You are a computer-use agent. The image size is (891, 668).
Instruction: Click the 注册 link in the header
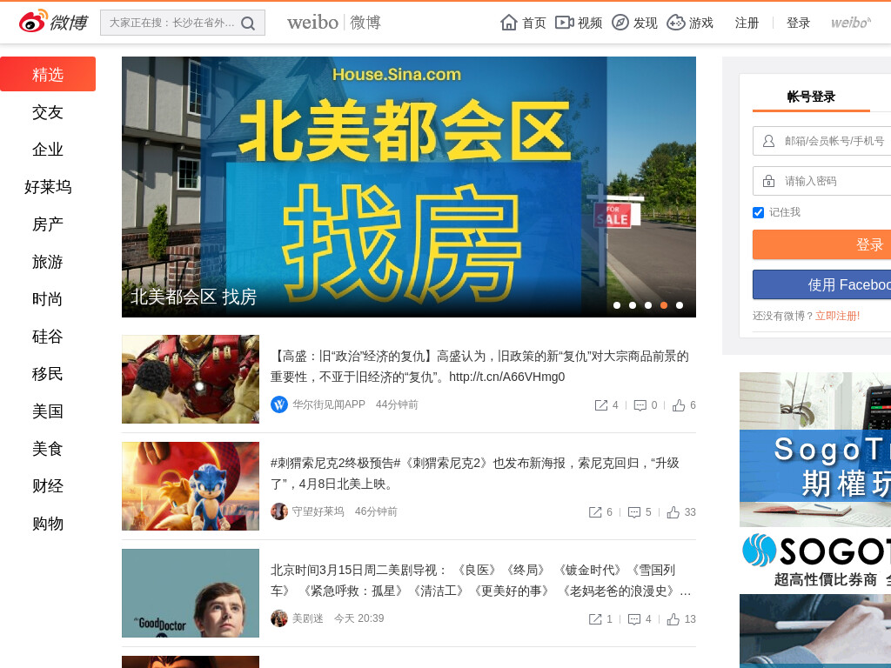[x=747, y=23]
